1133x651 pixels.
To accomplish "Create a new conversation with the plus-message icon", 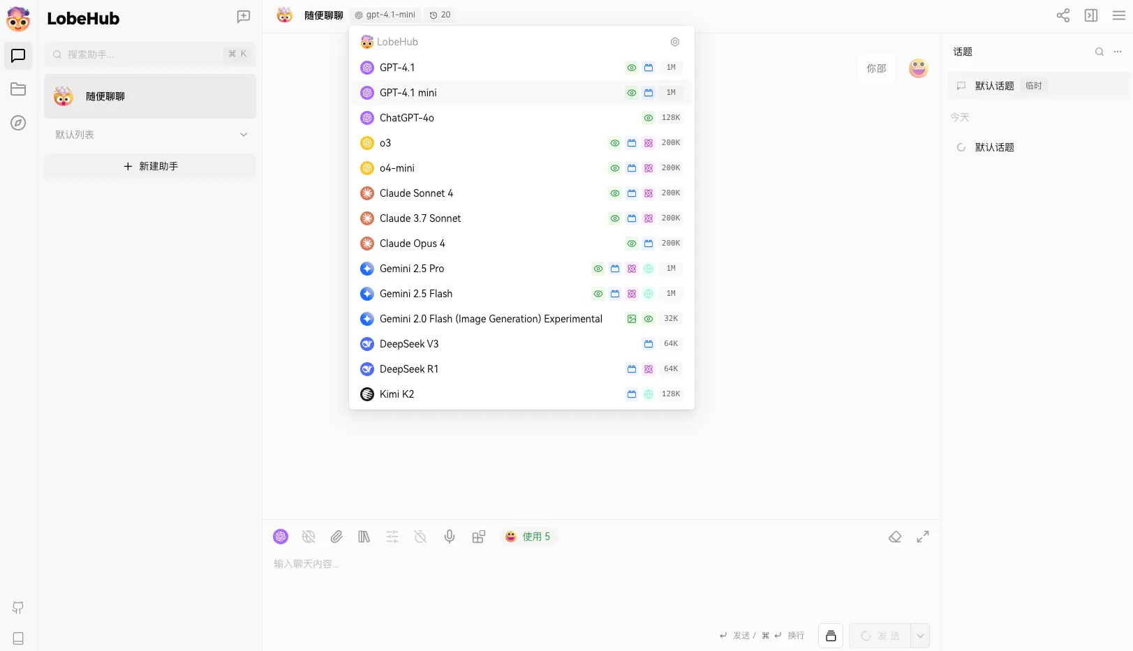I will tap(244, 17).
